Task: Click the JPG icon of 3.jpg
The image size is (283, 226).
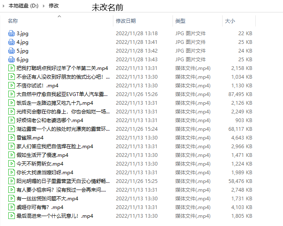Action: pyautogui.click(x=12, y=34)
